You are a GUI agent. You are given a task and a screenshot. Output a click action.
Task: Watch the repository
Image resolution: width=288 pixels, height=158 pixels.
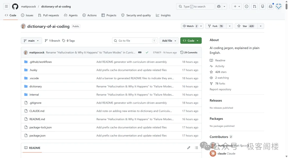coord(190,26)
